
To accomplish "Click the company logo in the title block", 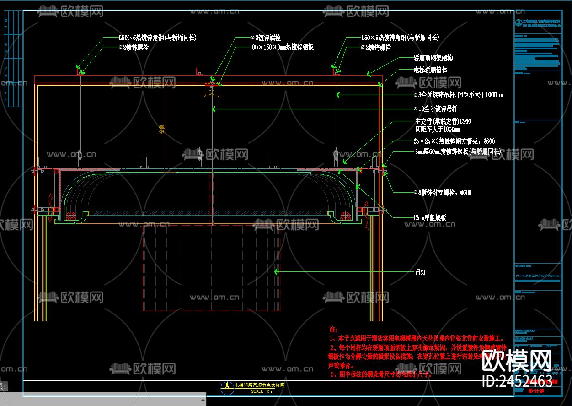I will pos(519,22).
